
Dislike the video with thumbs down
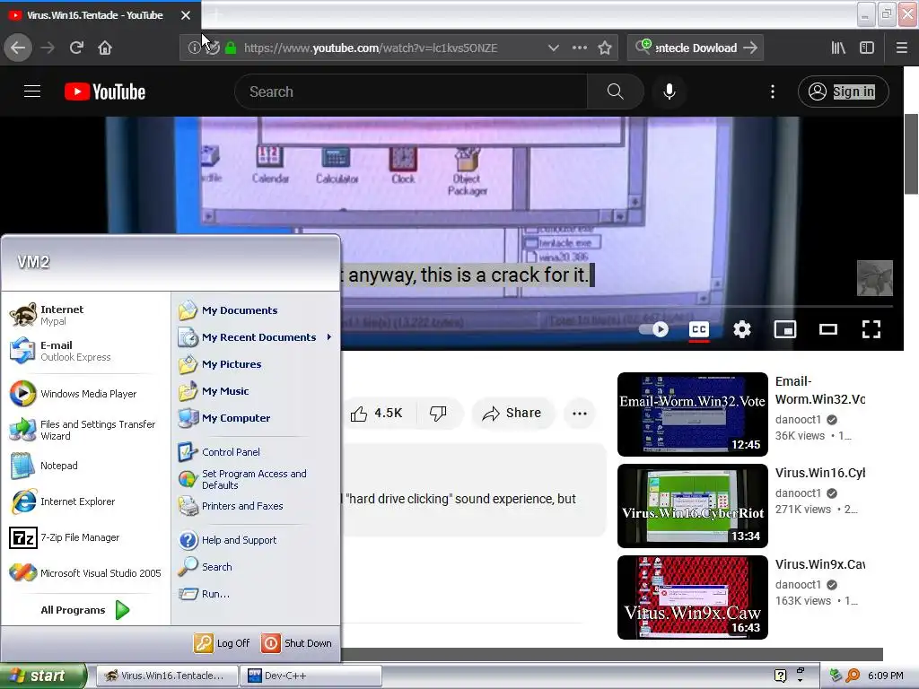click(438, 413)
